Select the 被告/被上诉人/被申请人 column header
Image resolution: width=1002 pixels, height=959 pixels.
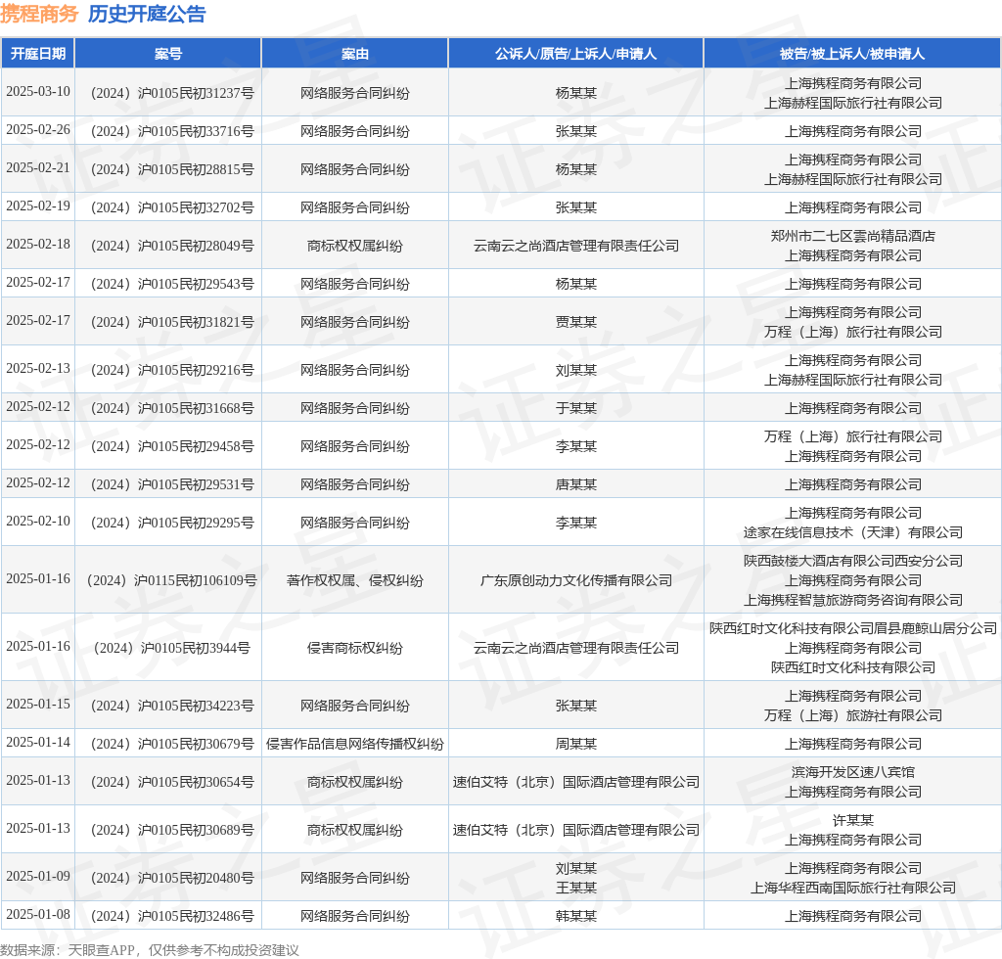click(852, 54)
